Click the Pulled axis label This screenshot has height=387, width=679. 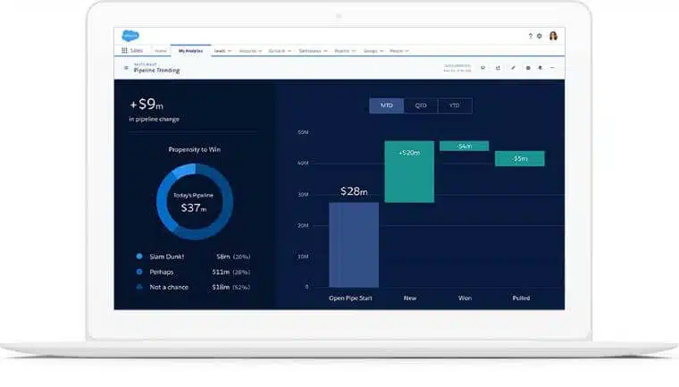(x=521, y=299)
